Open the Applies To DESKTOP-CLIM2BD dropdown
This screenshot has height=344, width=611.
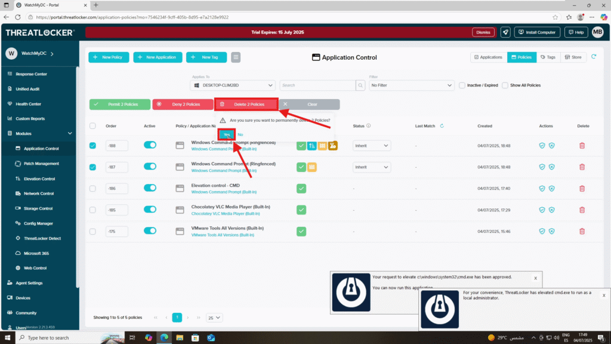click(x=233, y=85)
